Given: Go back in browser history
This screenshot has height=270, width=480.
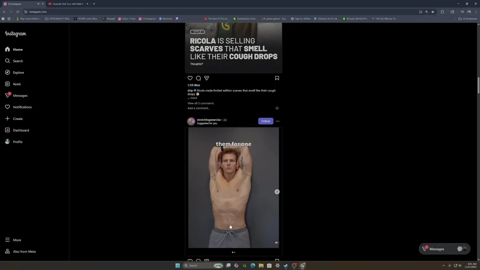Looking at the screenshot, I should 4,12.
